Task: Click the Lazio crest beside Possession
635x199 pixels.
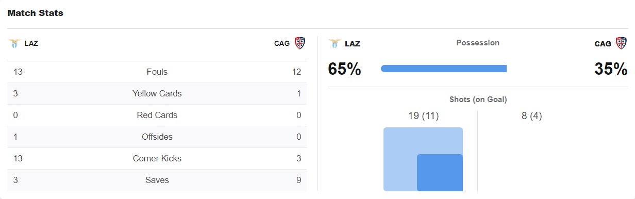Action: click(335, 43)
